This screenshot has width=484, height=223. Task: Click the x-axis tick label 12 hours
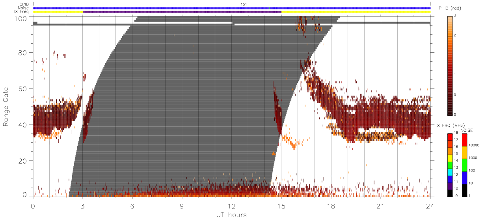(232, 206)
